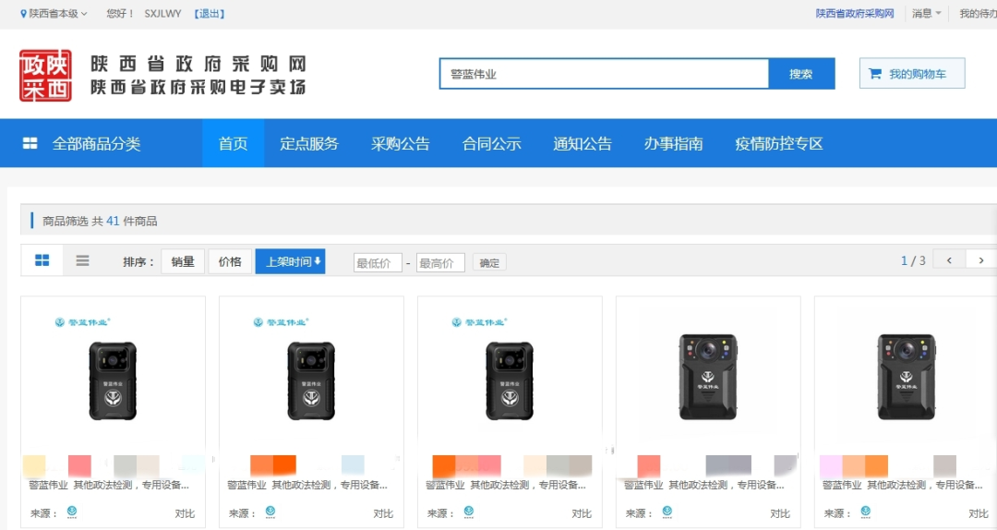The height and width of the screenshot is (530, 997).
Task: Click the location pin icon beside 陕西省本级
Action: click(23, 13)
